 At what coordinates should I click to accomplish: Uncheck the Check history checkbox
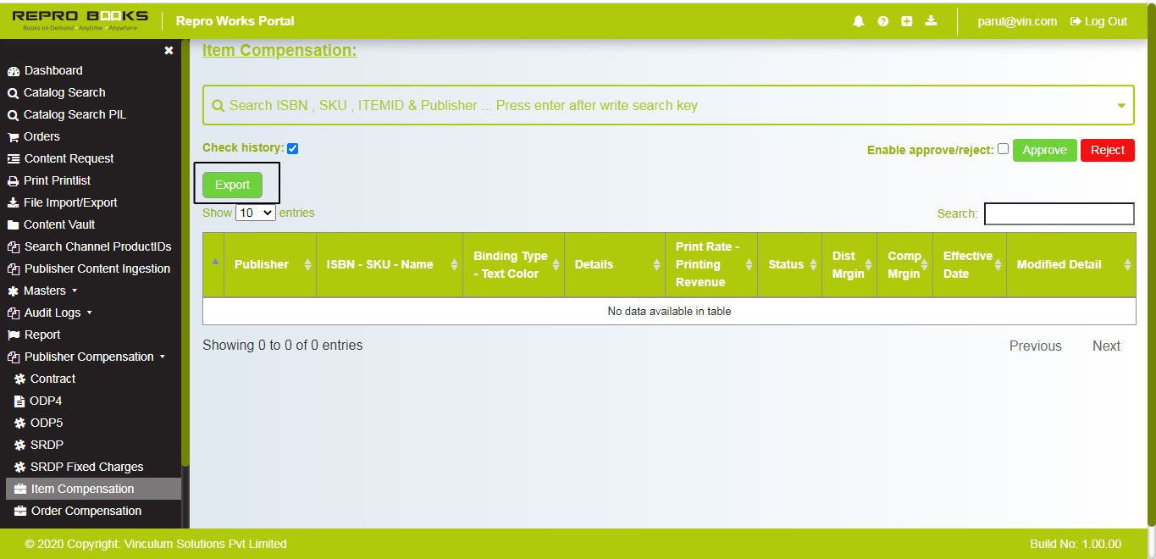coord(292,148)
